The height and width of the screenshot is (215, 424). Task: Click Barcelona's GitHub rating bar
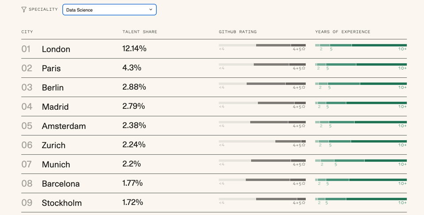(262, 180)
